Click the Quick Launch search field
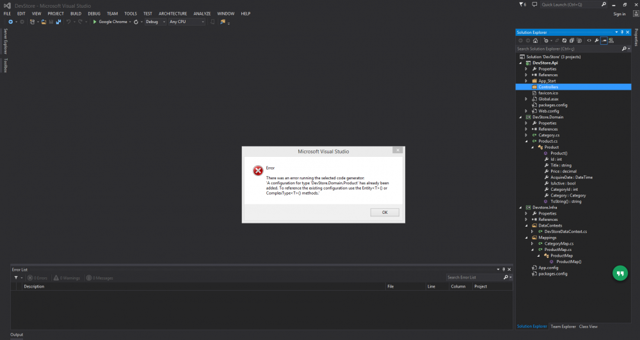This screenshot has width=640, height=340. tap(570, 4)
